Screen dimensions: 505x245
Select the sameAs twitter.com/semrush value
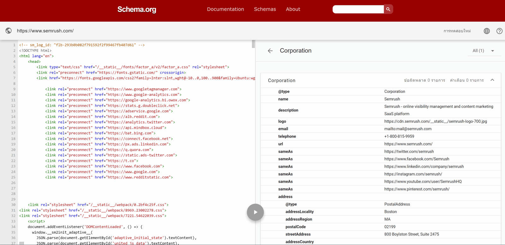tap(409, 152)
